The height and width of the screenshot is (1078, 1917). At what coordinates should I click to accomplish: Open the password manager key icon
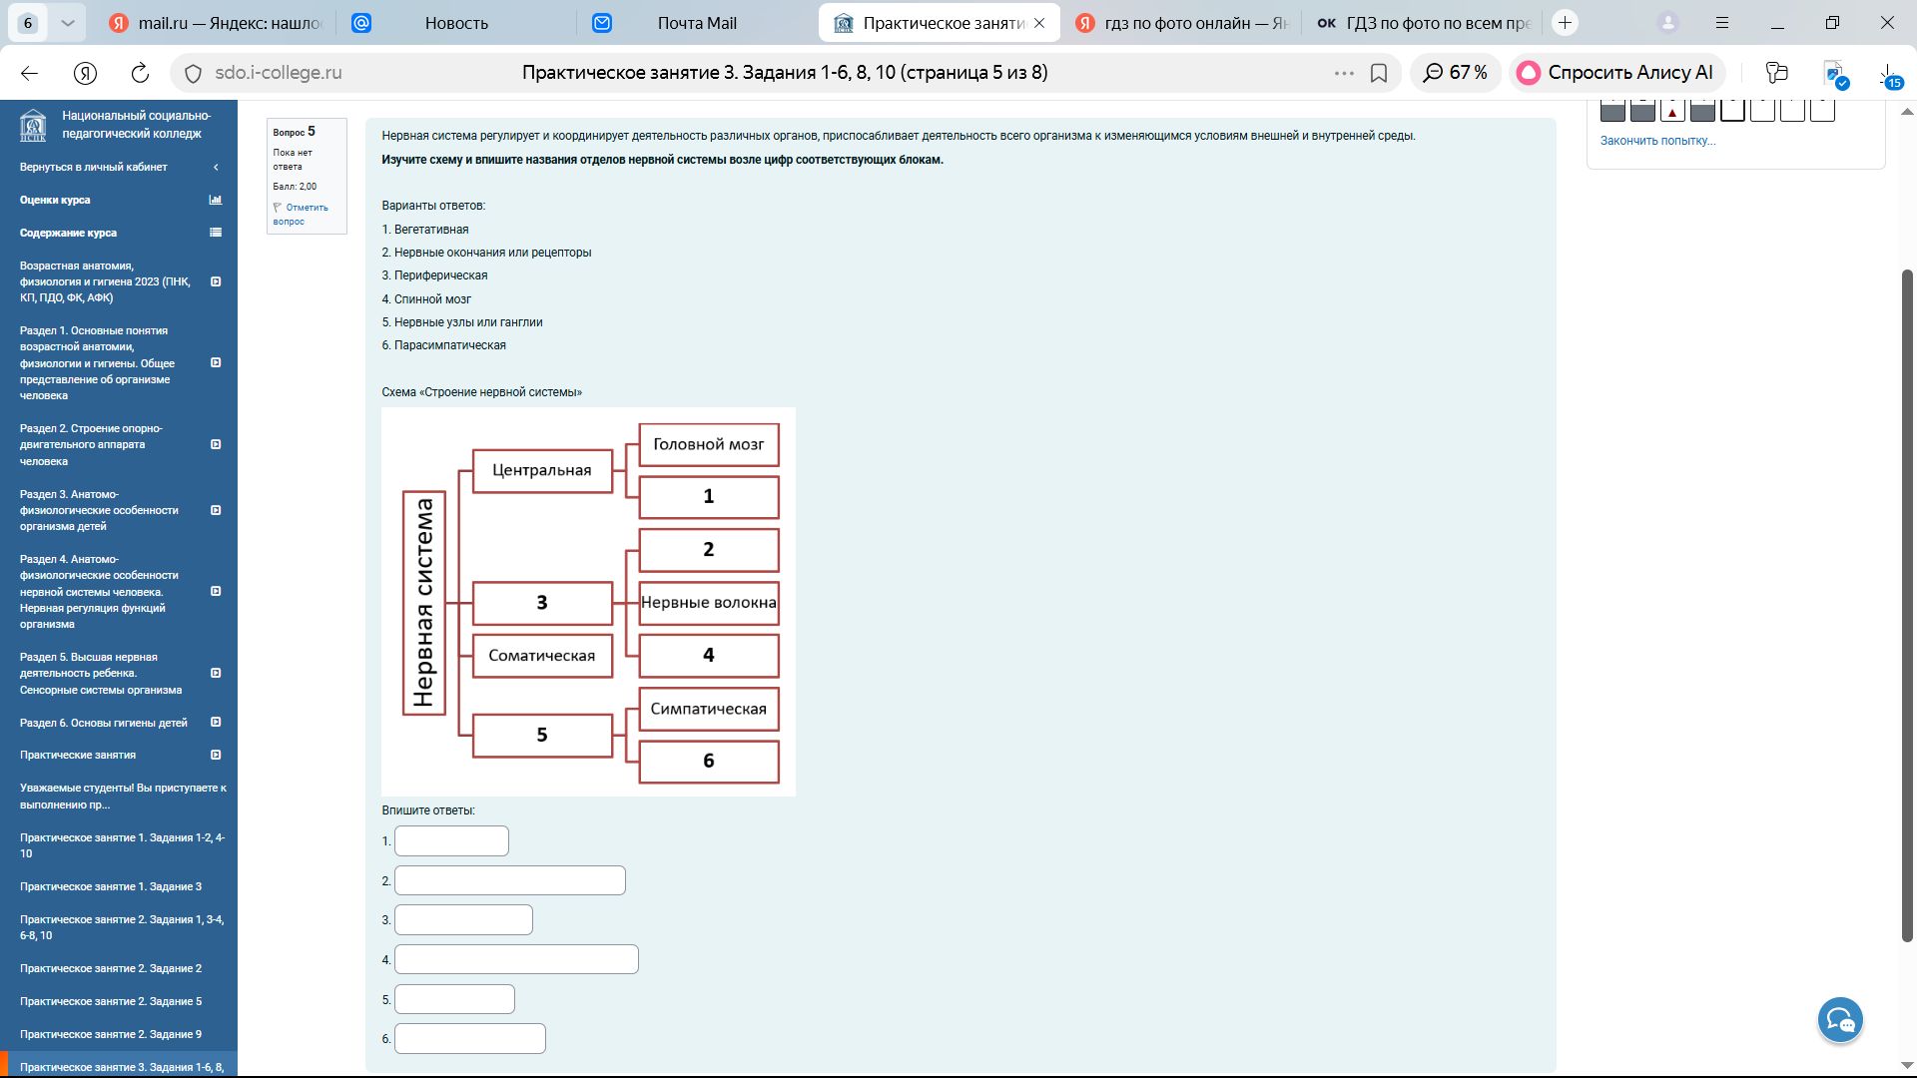tap(1776, 73)
